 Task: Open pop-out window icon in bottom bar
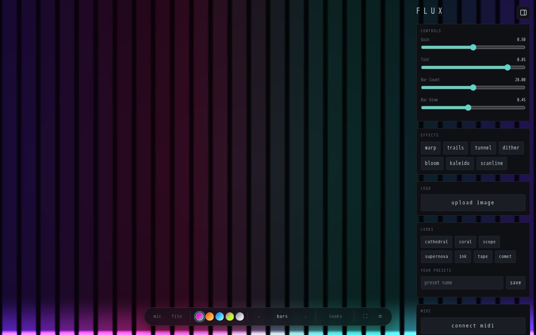[380, 317]
